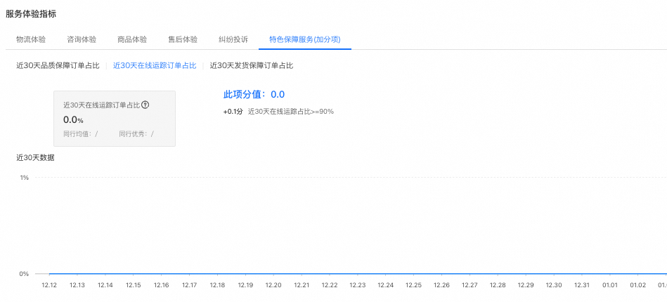Click the 12.12 date on chart axis
The image size is (667, 302).
[49, 285]
